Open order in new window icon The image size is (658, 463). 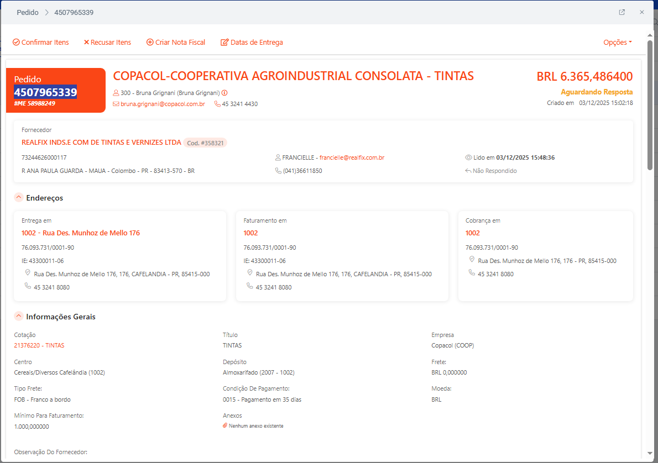tap(622, 12)
